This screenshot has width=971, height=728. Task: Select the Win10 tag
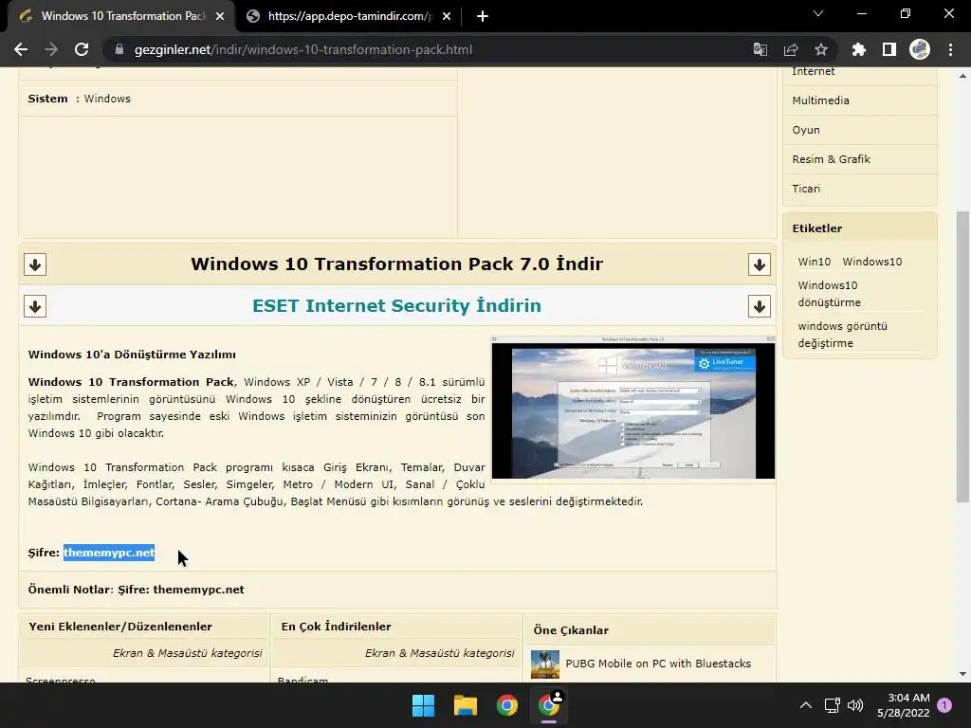tap(814, 262)
